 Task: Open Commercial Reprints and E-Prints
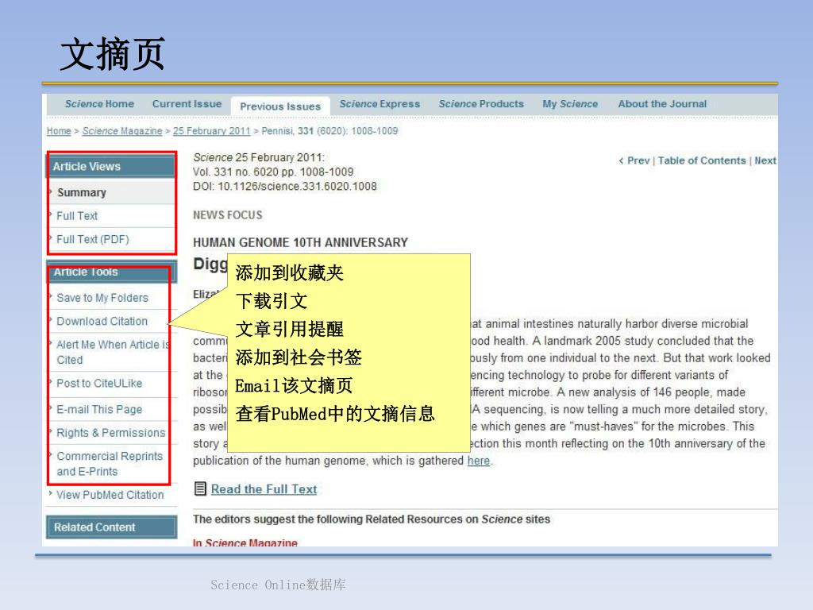click(110, 464)
